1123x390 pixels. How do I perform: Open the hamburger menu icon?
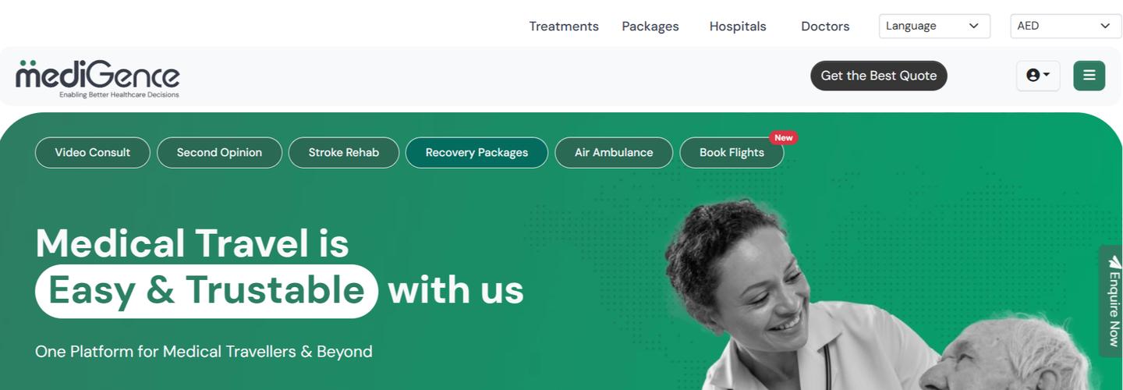[x=1089, y=76]
